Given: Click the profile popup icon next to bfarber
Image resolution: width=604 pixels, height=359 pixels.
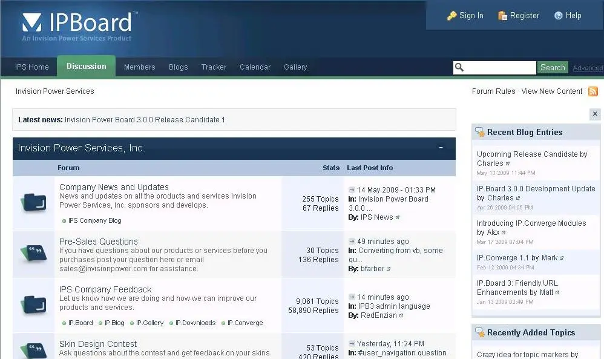Looking at the screenshot, I should tap(389, 269).
